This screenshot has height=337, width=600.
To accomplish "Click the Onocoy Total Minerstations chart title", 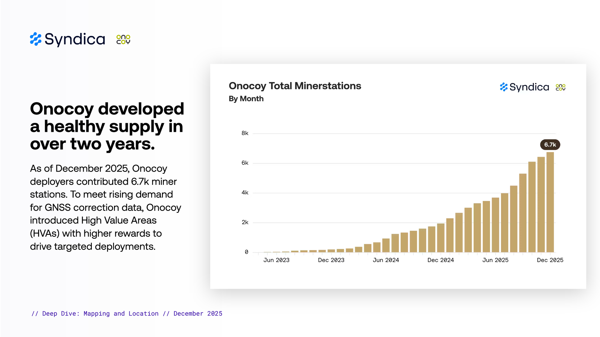I will pos(295,86).
